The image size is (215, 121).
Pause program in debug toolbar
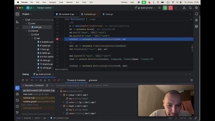tap(37, 80)
